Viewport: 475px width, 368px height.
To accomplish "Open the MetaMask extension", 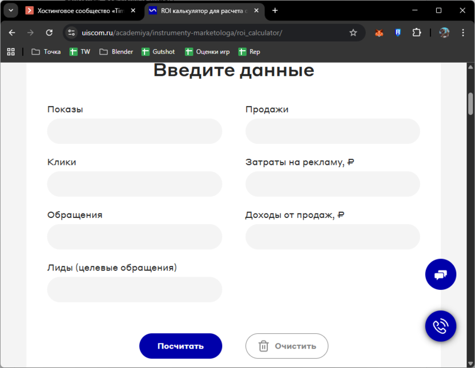I will coord(379,33).
